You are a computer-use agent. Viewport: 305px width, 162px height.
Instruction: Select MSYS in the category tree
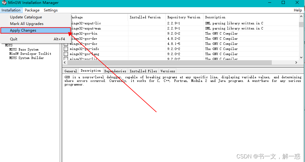point(9,45)
